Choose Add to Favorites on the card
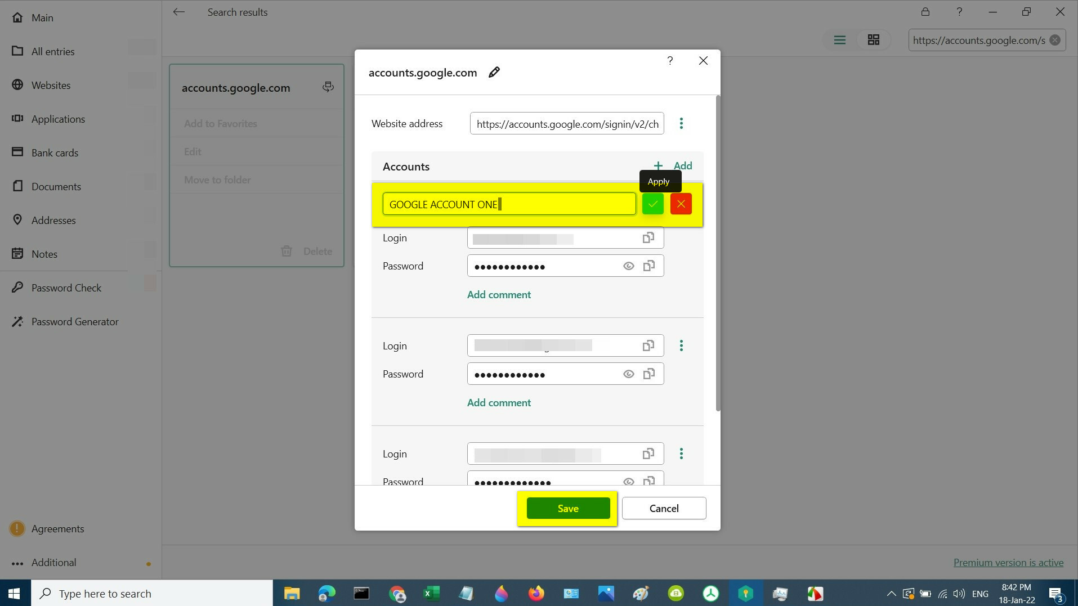 tap(220, 124)
